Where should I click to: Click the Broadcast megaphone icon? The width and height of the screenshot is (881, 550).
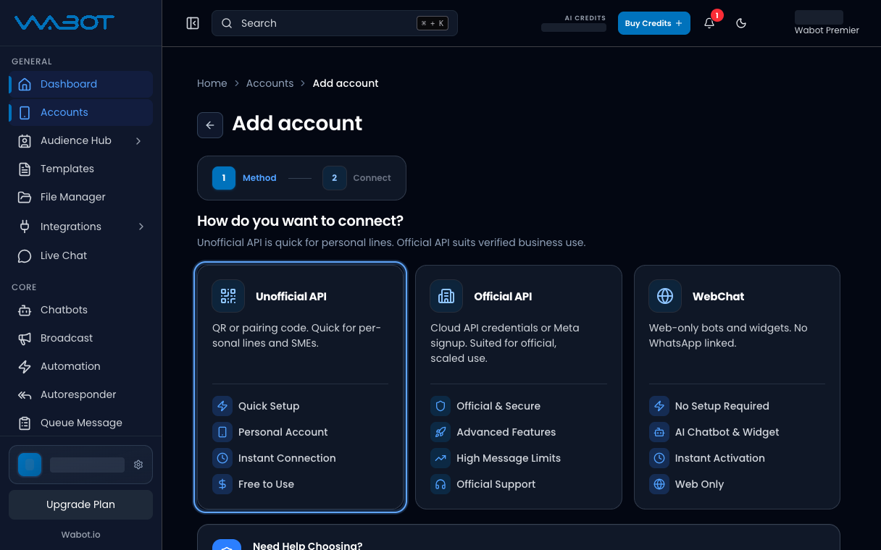point(25,338)
